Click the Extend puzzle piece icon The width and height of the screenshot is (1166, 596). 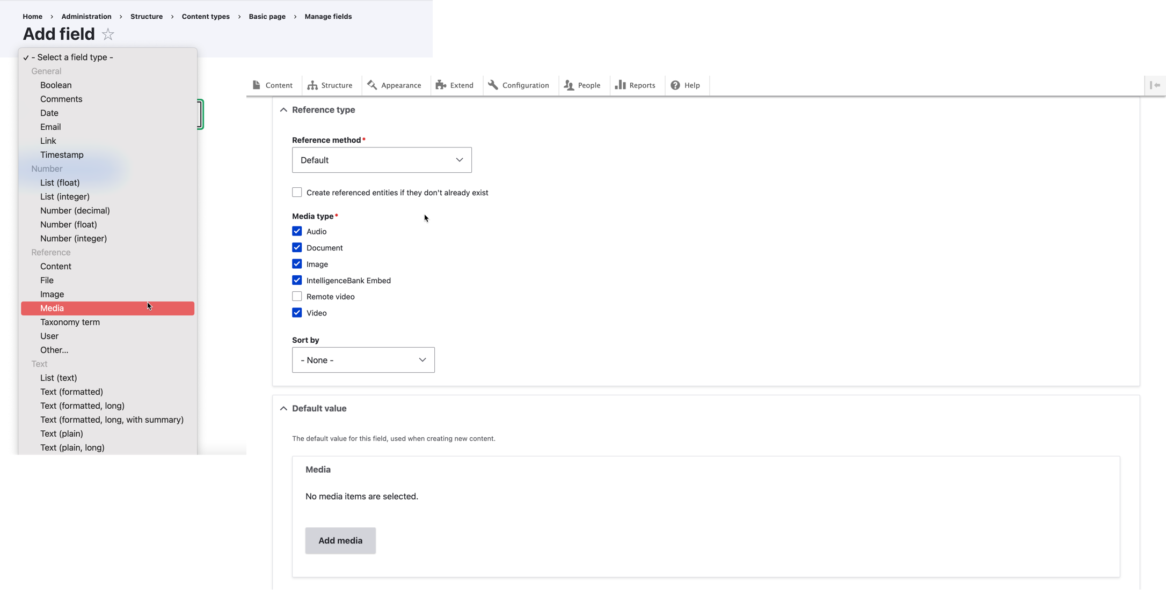click(x=441, y=85)
